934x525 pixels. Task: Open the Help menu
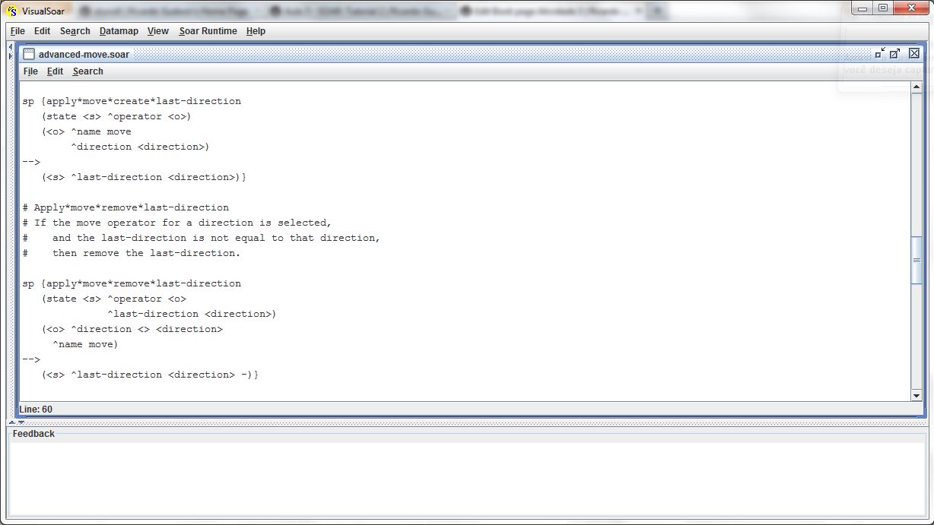[256, 31]
